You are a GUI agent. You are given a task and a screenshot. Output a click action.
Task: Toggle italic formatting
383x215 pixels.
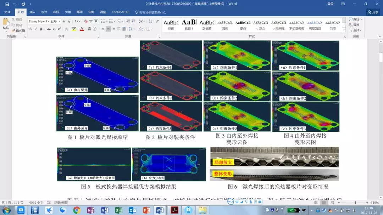point(35,29)
